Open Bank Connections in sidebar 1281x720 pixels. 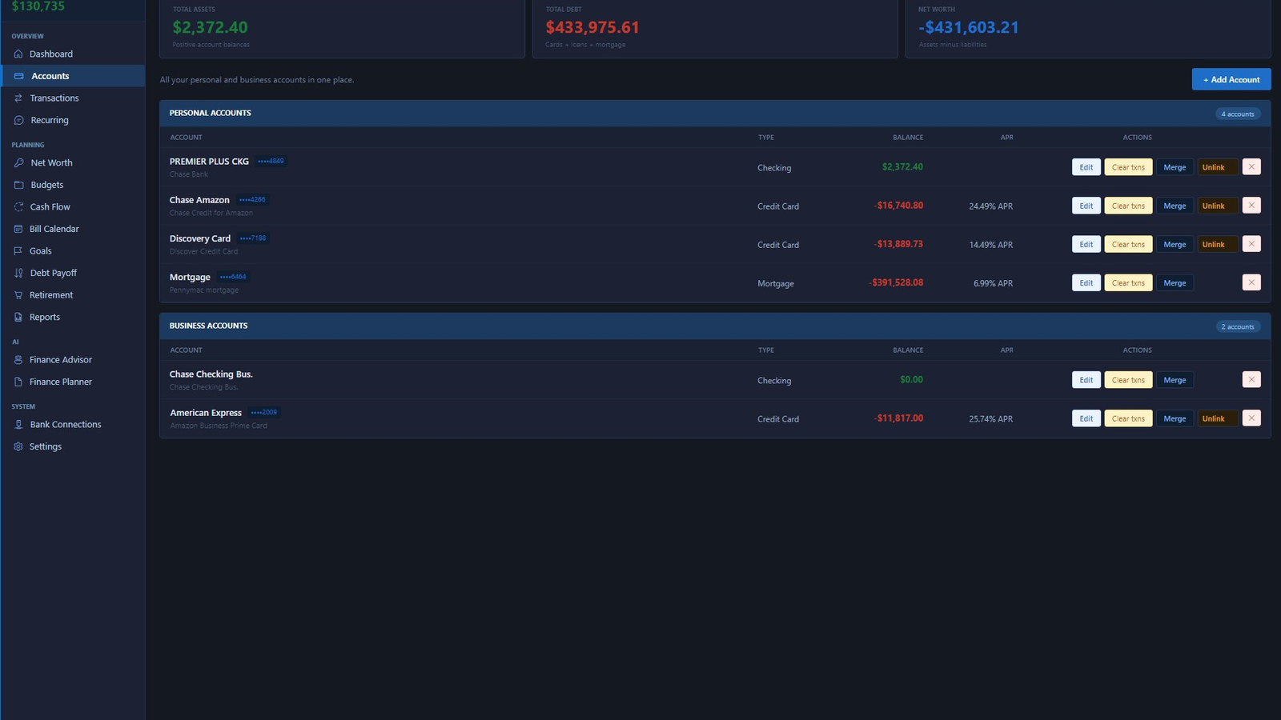tap(72, 425)
